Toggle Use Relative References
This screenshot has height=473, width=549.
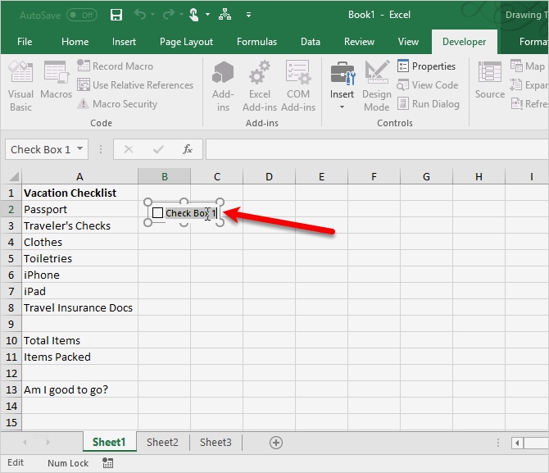tap(135, 85)
